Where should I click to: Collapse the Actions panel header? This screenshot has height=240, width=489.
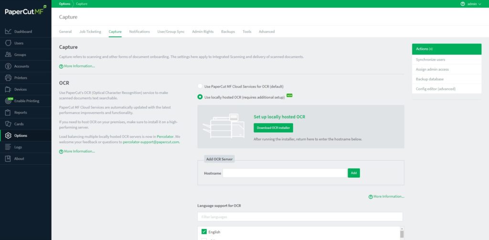446,49
